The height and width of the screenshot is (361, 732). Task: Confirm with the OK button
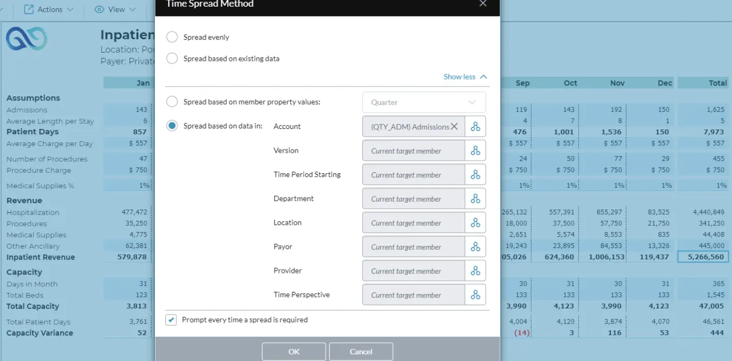(294, 352)
